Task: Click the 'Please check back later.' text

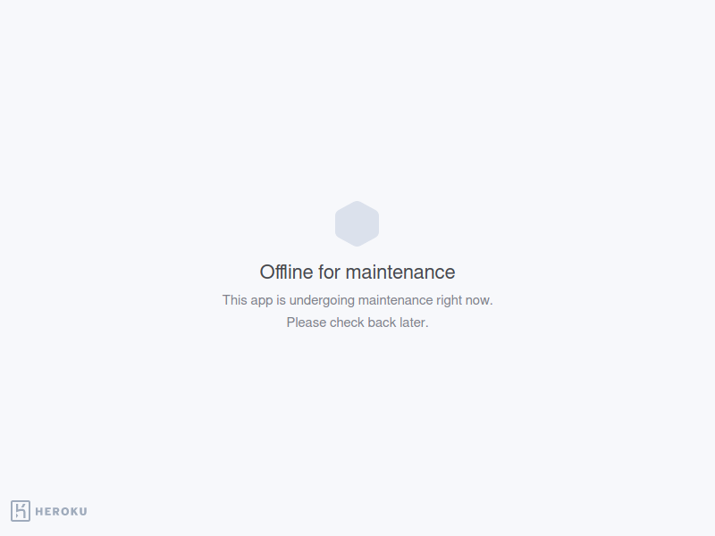Action: pyautogui.click(x=357, y=322)
